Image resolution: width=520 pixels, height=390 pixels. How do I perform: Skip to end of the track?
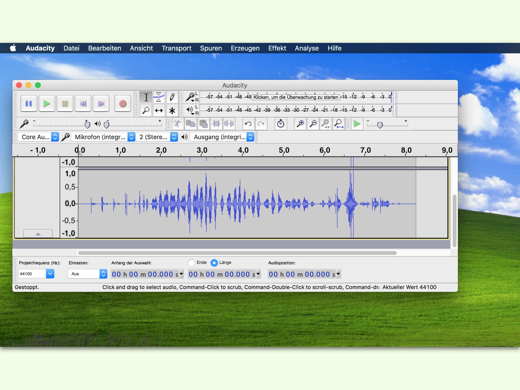click(101, 104)
